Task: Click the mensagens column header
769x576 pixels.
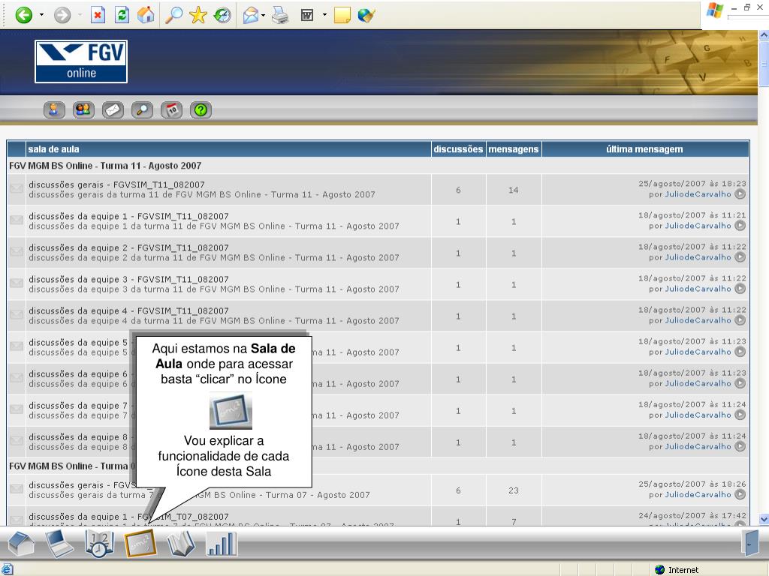Action: pos(514,149)
